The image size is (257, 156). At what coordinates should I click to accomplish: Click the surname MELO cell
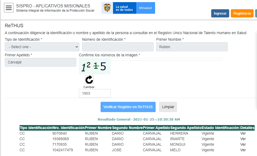click(x=175, y=150)
